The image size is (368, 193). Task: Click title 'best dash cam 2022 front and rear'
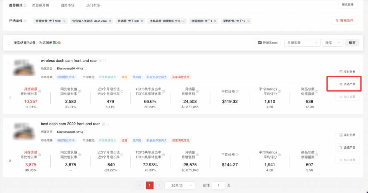point(70,124)
